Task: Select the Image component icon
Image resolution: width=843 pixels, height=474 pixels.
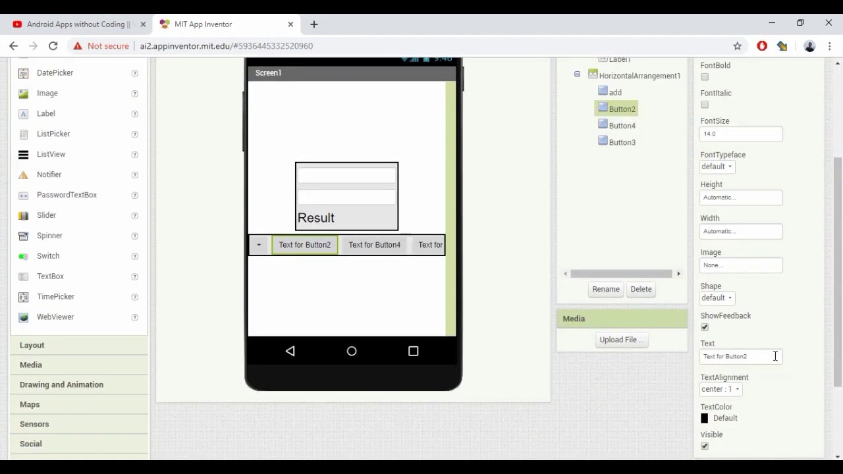Action: [x=24, y=93]
